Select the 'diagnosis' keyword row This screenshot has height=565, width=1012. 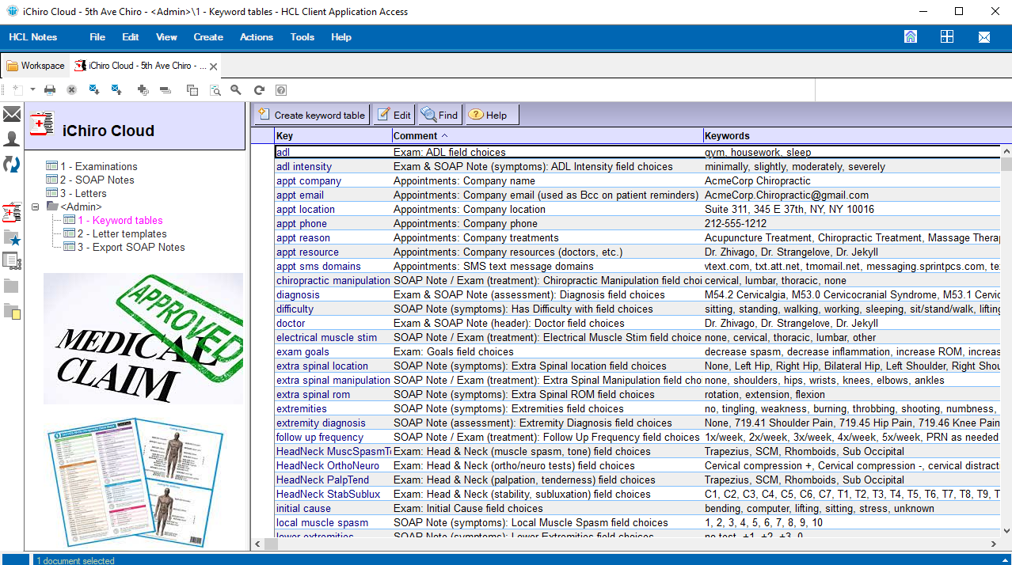click(298, 294)
